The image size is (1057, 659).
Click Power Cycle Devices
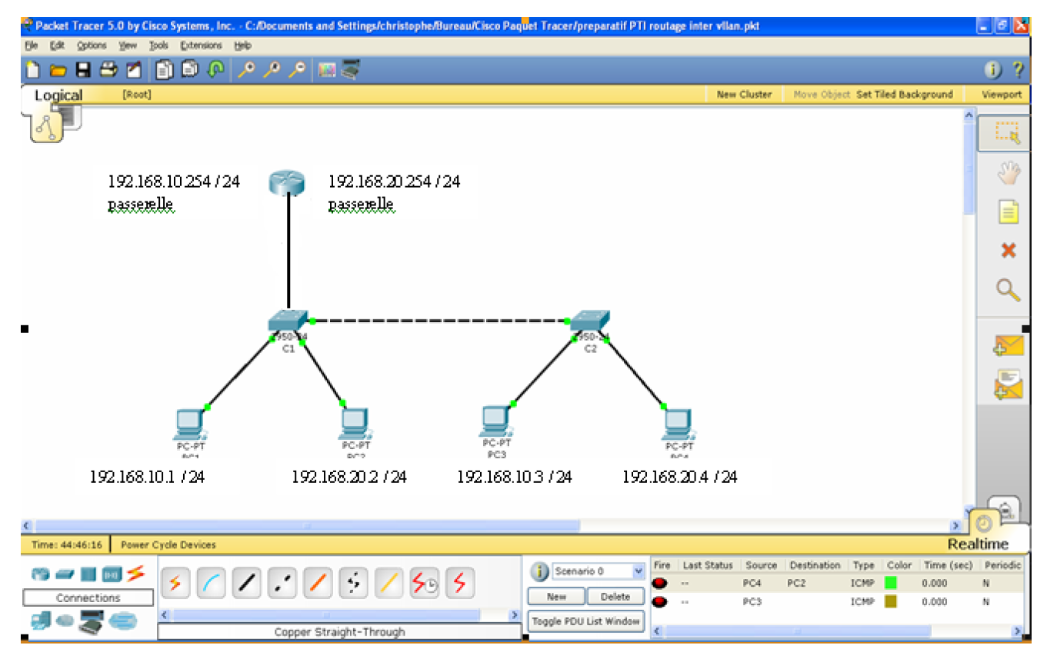(x=168, y=544)
